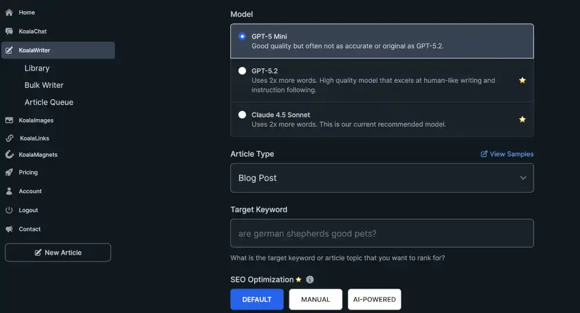Click the GPT-5.2 model description text

click(373, 85)
